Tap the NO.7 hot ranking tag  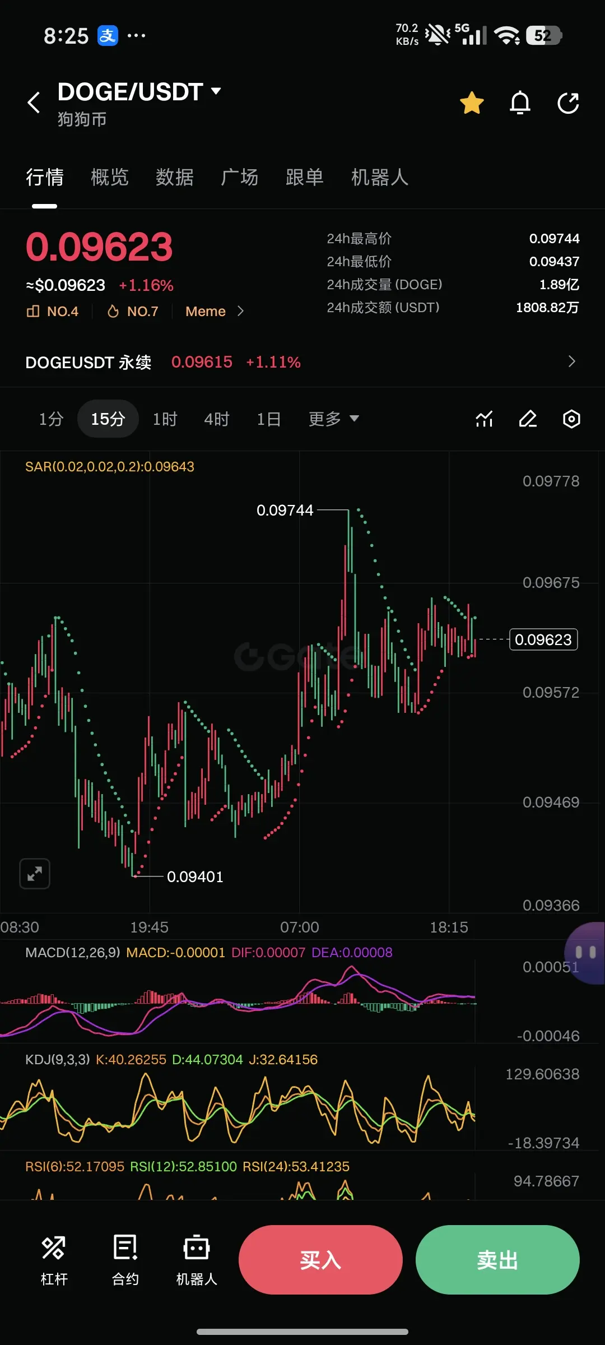[x=133, y=312]
